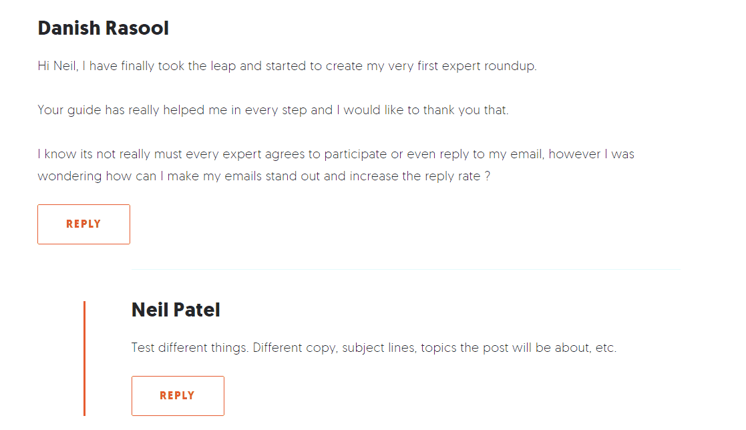Click the divider above Neil Patel's reply

(406, 270)
